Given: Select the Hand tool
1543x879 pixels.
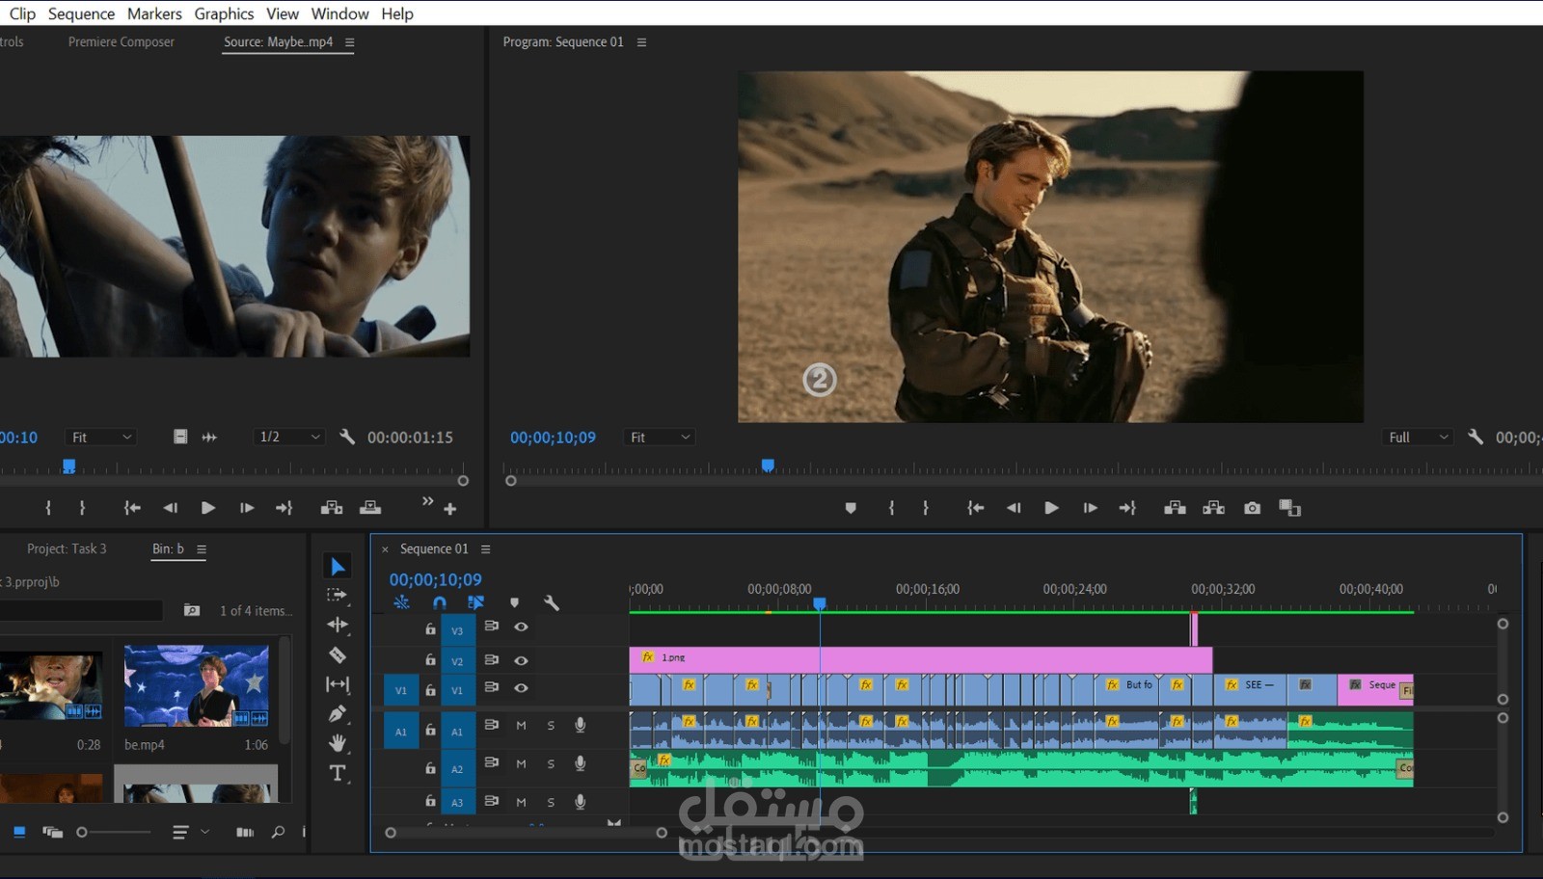Looking at the screenshot, I should pyautogui.click(x=338, y=743).
